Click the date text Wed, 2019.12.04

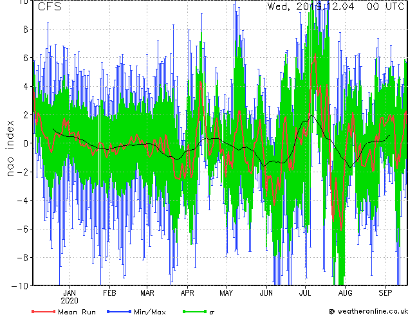[311, 6]
